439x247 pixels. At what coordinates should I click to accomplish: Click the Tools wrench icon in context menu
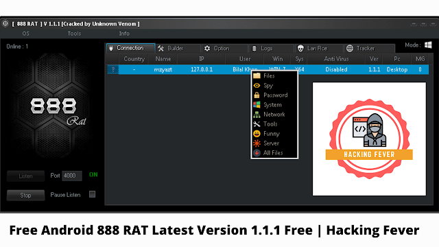click(257, 123)
